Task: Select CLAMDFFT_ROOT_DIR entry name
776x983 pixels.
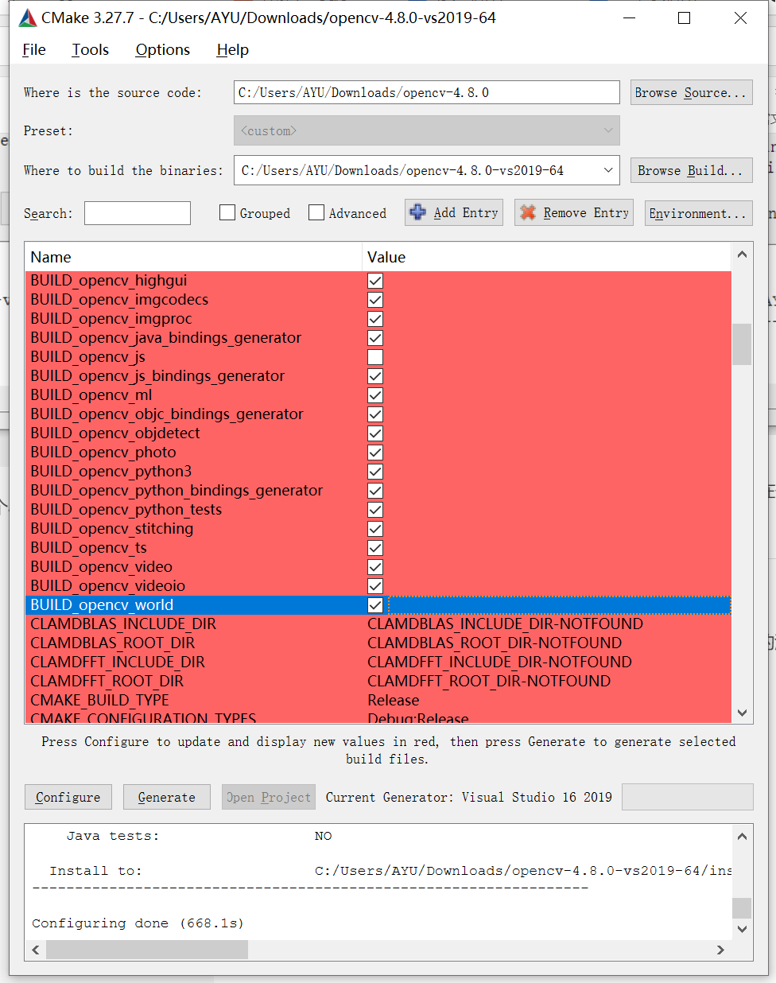Action: click(107, 682)
